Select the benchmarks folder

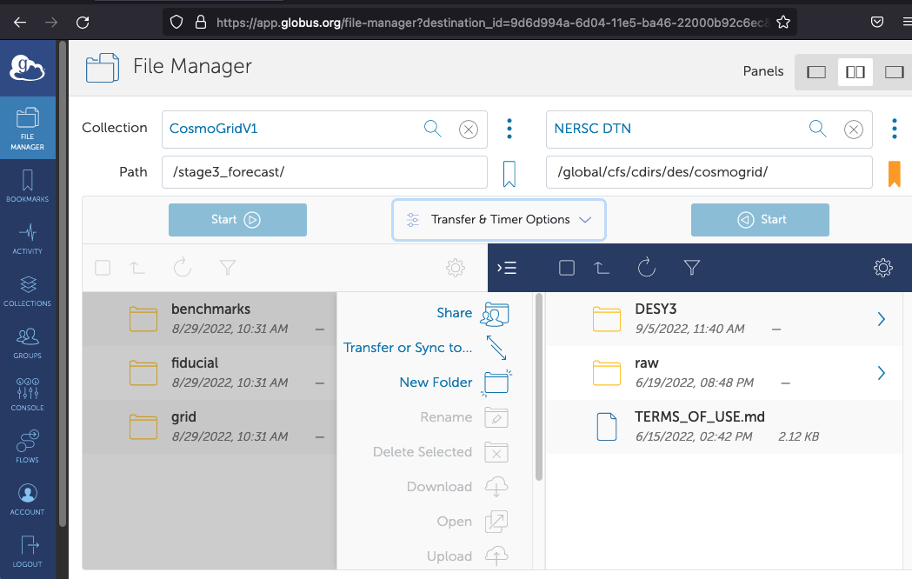pyautogui.click(x=210, y=318)
